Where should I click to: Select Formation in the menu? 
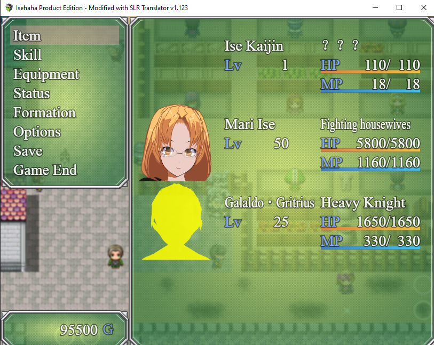click(45, 113)
